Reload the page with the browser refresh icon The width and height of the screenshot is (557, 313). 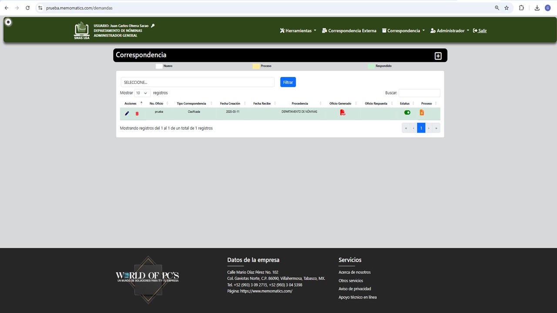28,8
